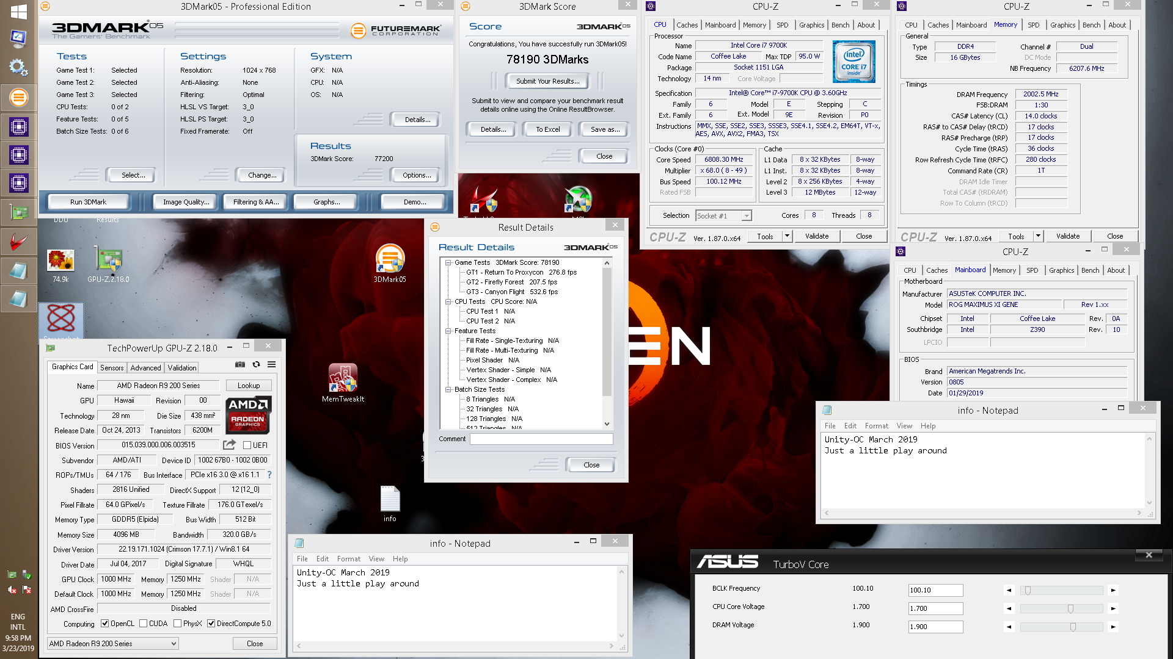
Task: Toggle the UEFI checkbox in GPU-Z
Action: click(x=247, y=445)
